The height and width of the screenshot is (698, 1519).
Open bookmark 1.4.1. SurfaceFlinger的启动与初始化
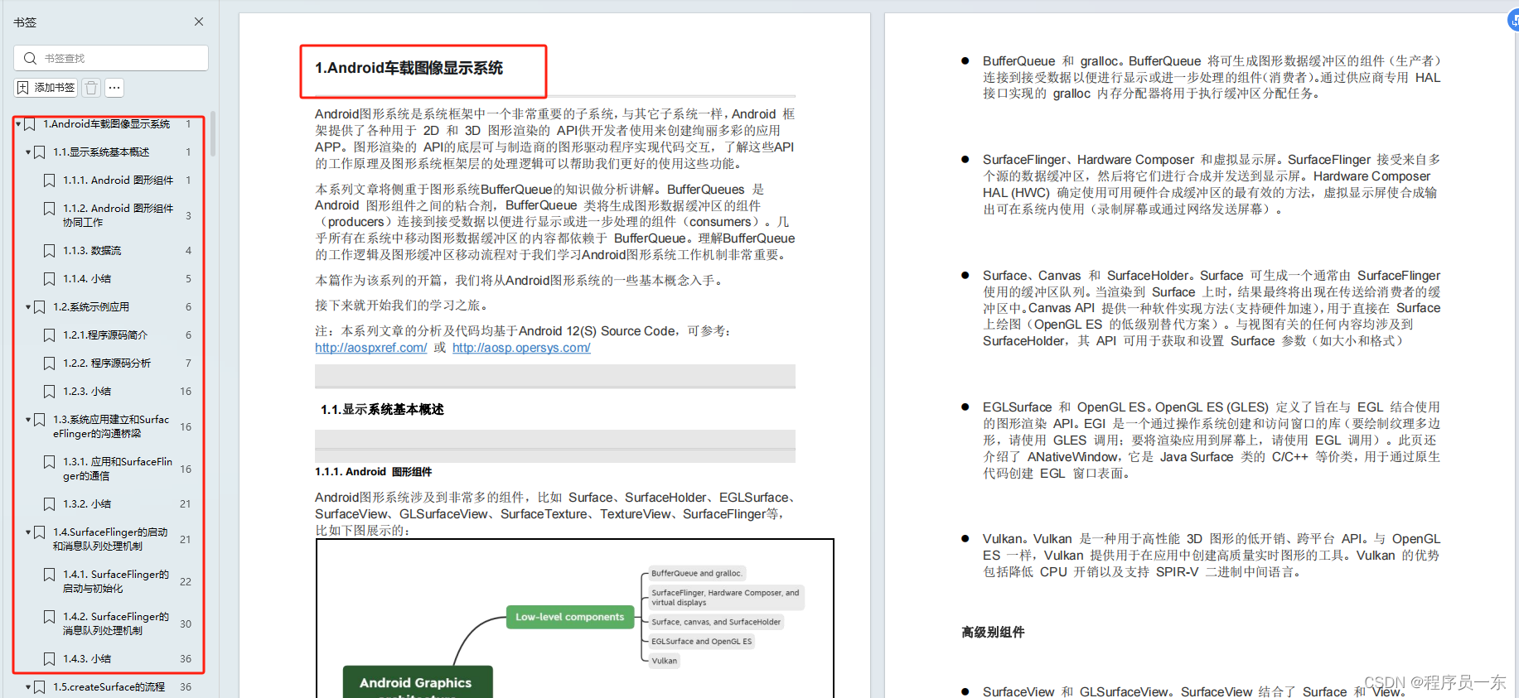pos(118,581)
